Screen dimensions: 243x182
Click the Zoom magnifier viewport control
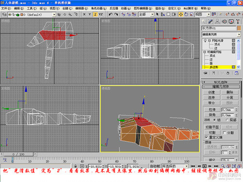[x=223, y=166]
